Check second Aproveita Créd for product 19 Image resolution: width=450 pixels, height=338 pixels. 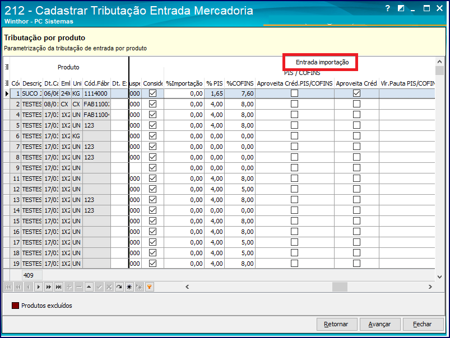[356, 264]
